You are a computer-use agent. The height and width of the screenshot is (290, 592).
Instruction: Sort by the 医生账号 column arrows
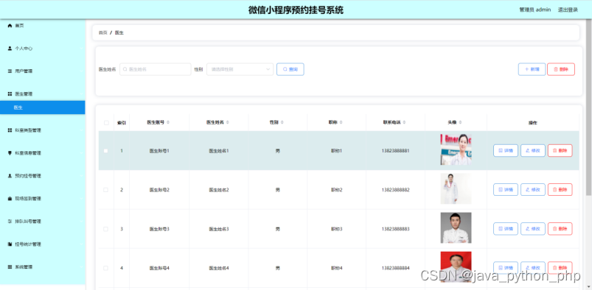click(168, 123)
